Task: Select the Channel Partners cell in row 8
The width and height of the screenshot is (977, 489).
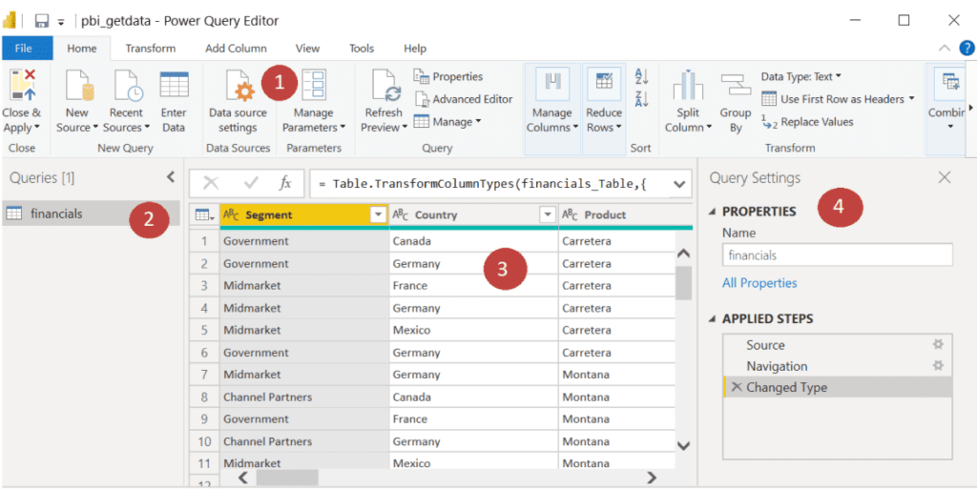Action: [304, 397]
